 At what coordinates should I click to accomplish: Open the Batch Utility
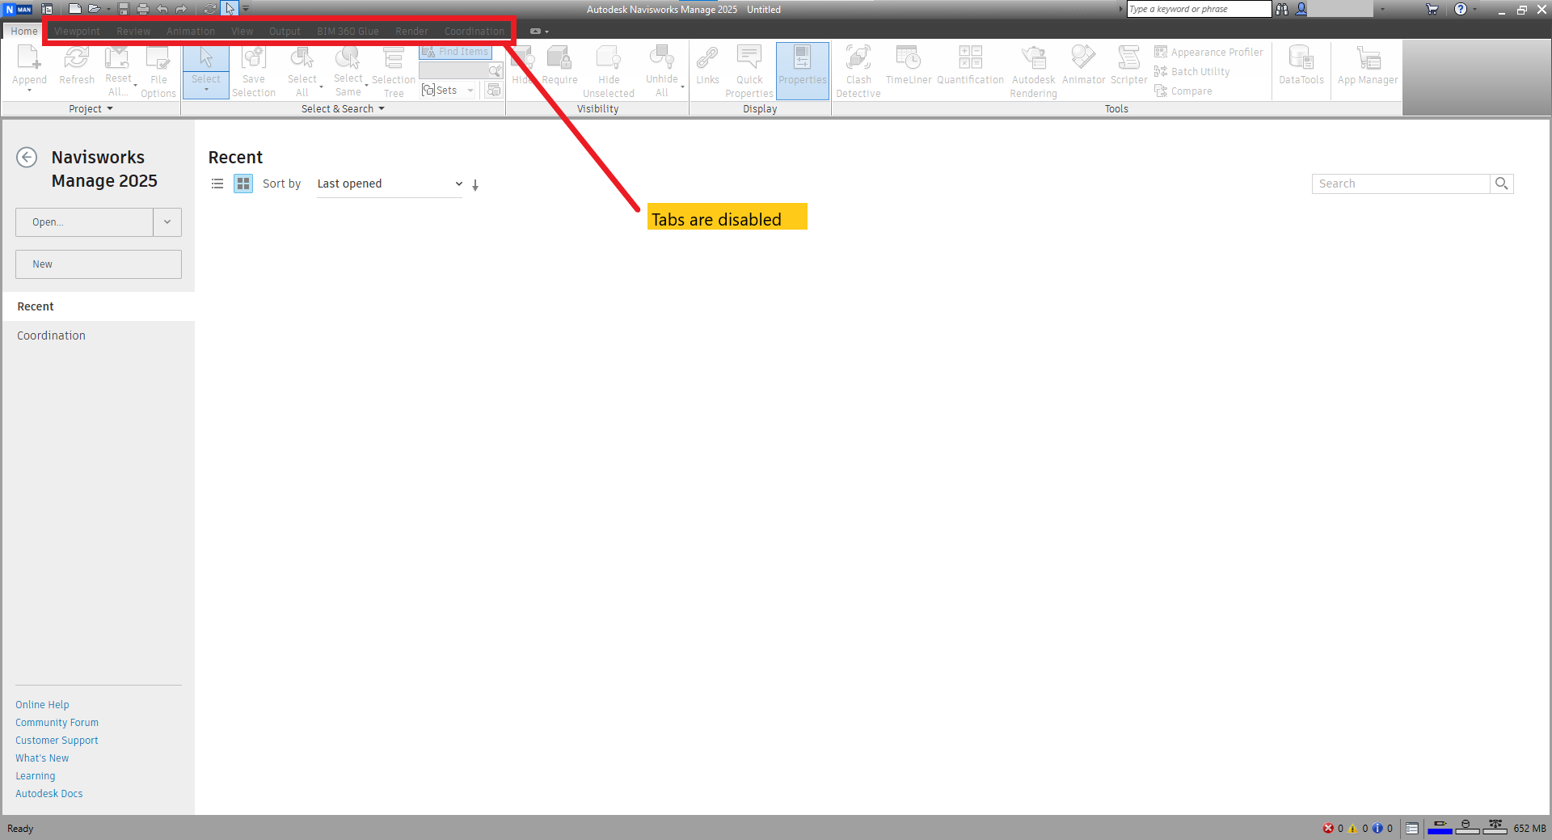(1191, 71)
